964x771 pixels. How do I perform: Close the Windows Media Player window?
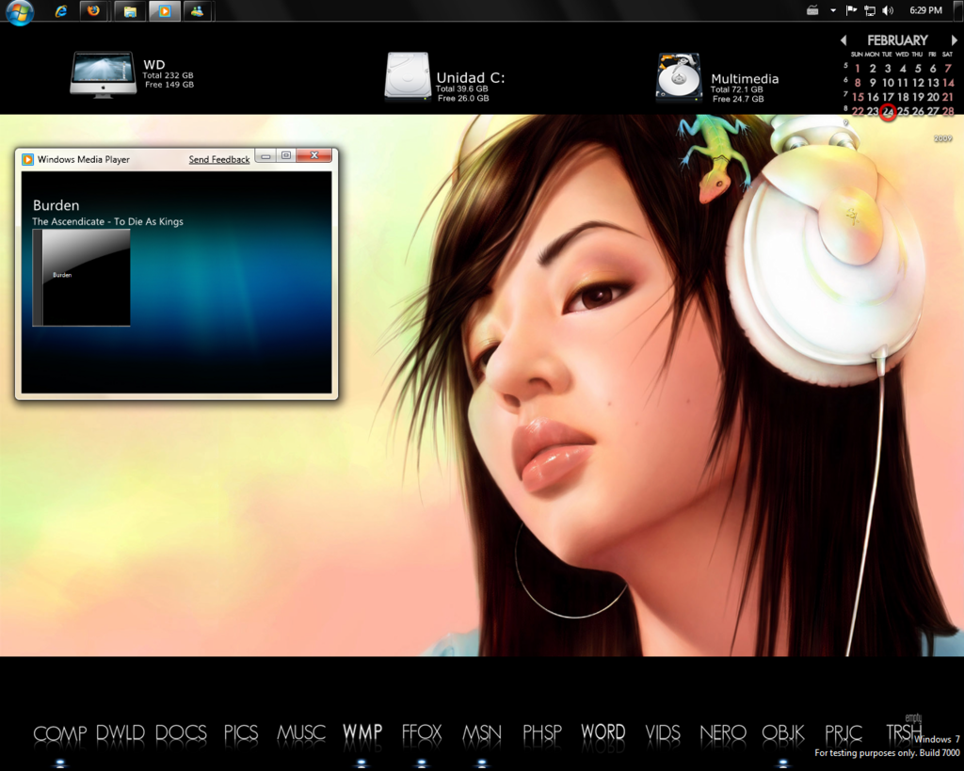(x=314, y=155)
